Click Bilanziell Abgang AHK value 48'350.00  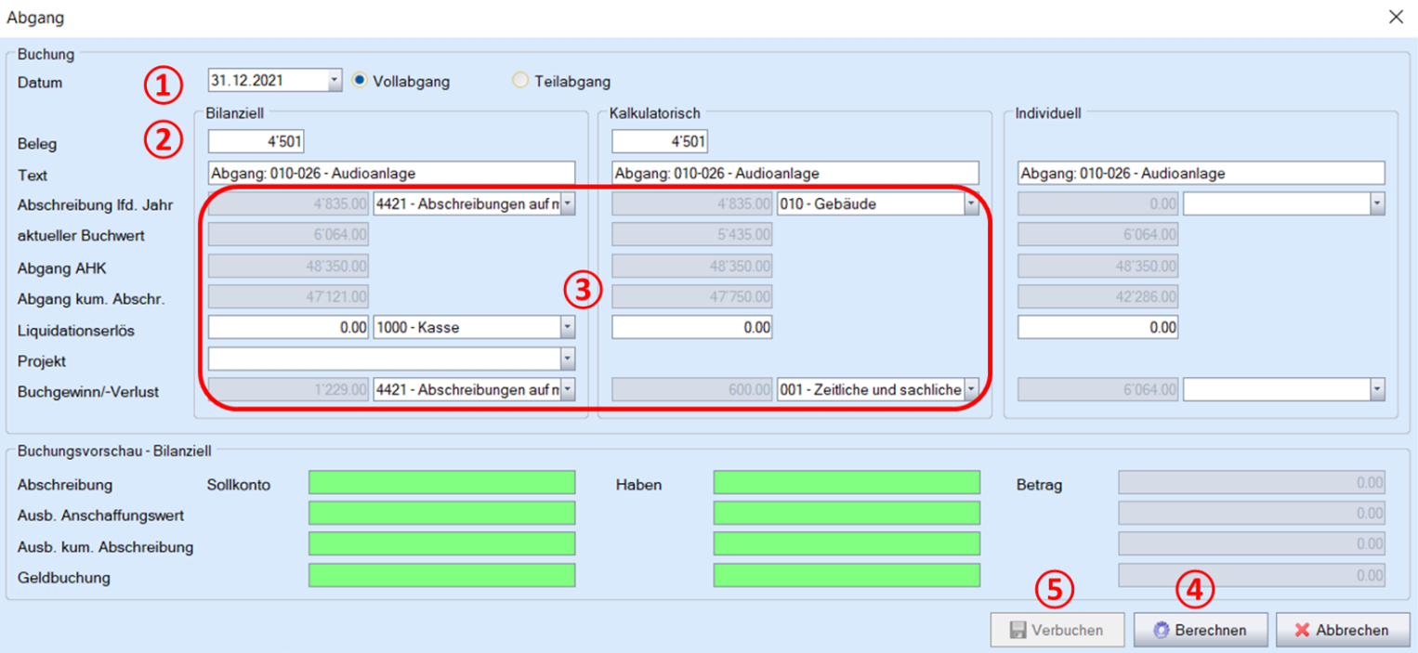289,267
